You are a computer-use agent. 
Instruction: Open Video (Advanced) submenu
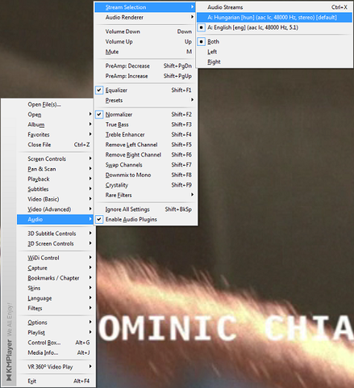click(x=55, y=209)
